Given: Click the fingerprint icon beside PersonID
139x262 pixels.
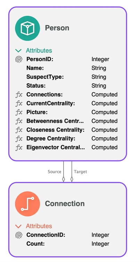Looking at the screenshot, I should pyautogui.click(x=19, y=59).
